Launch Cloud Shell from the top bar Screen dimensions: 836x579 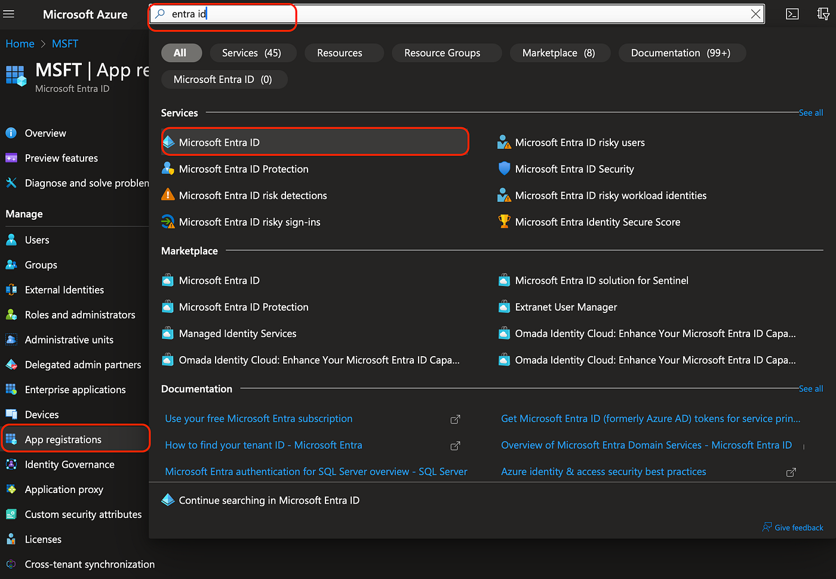792,14
